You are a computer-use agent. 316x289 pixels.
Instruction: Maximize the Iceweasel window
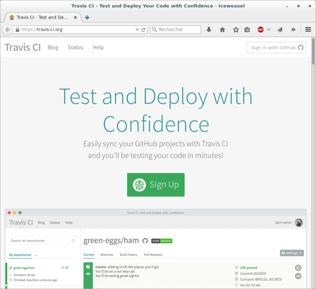tap(299, 6)
